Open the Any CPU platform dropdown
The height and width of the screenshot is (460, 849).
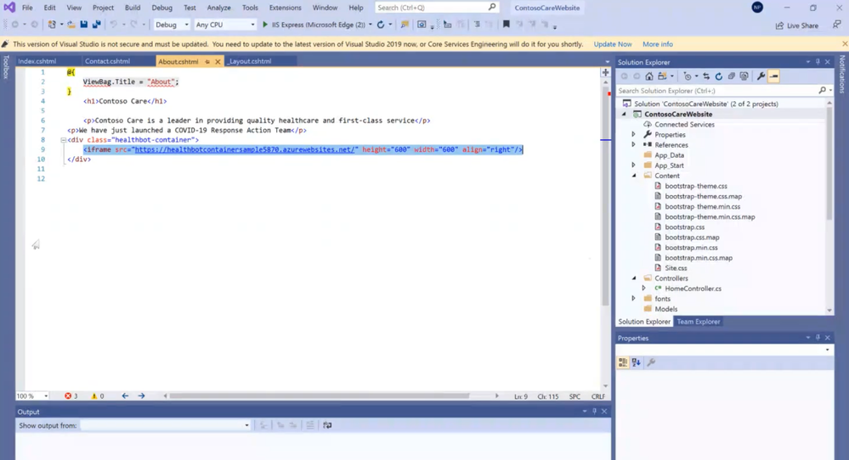224,25
